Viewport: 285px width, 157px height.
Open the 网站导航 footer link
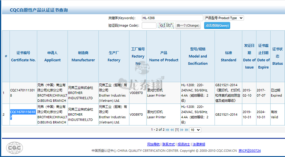pos(153,144)
